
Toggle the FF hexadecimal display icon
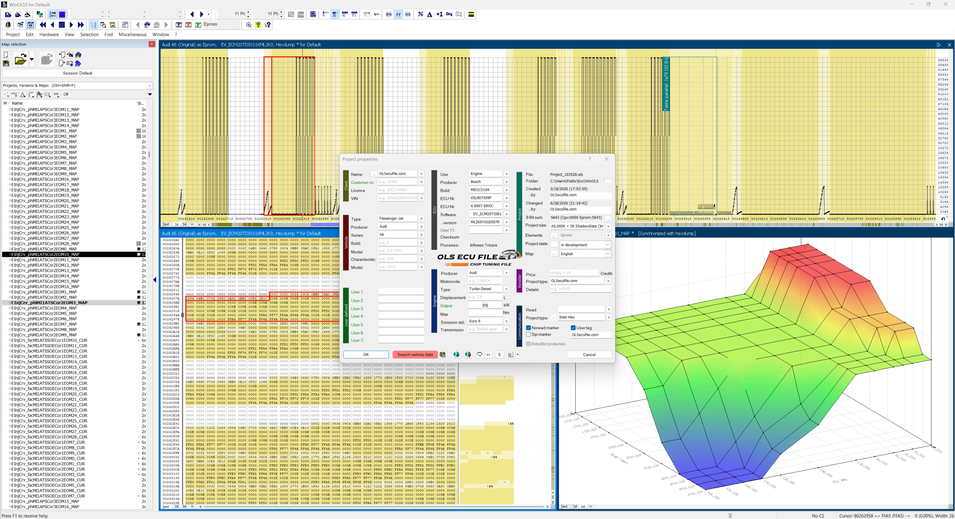[398, 14]
